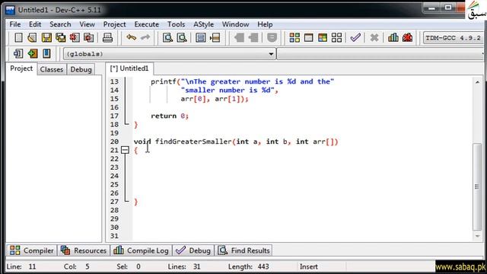
Task: Switch to the Project side tab
Action: [x=21, y=68]
